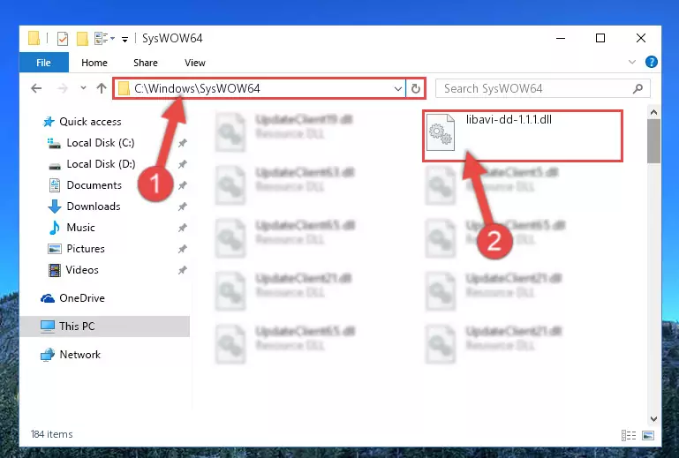This screenshot has height=458, width=679.
Task: Expand the address bar history dropdown
Action: click(398, 89)
